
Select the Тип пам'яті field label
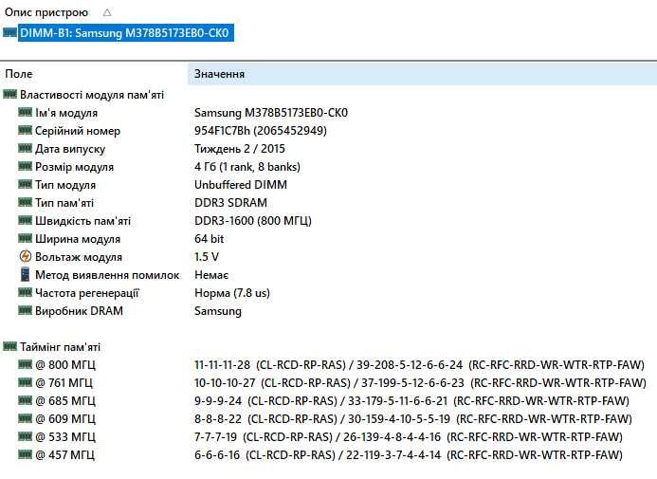pos(64,203)
